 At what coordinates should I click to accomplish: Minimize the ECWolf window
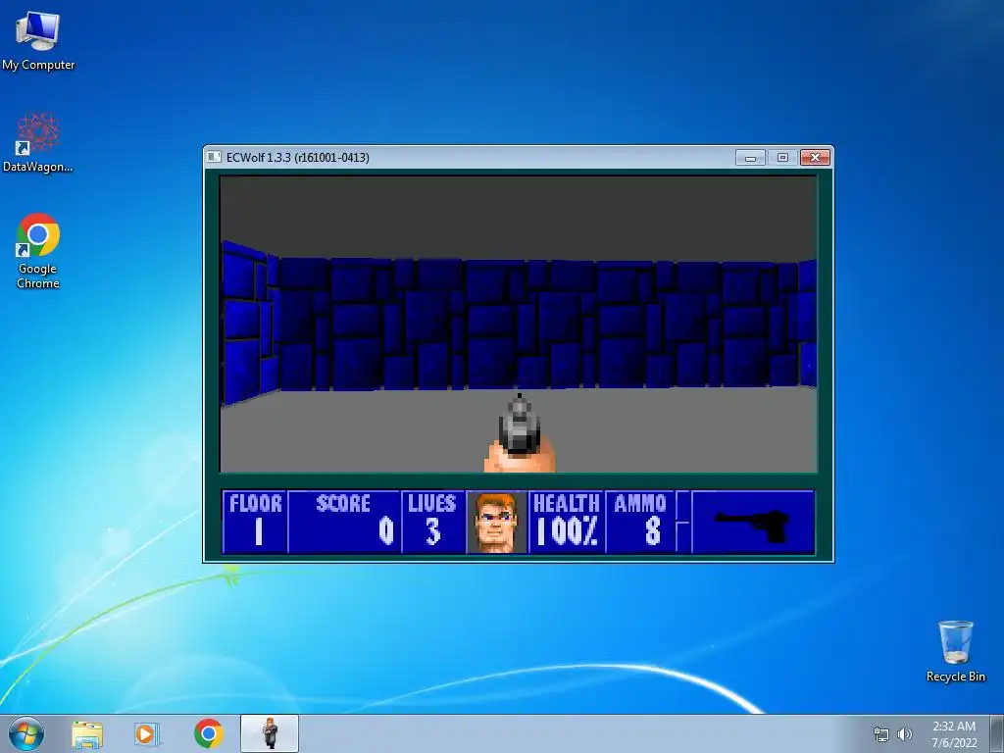pyautogui.click(x=750, y=158)
